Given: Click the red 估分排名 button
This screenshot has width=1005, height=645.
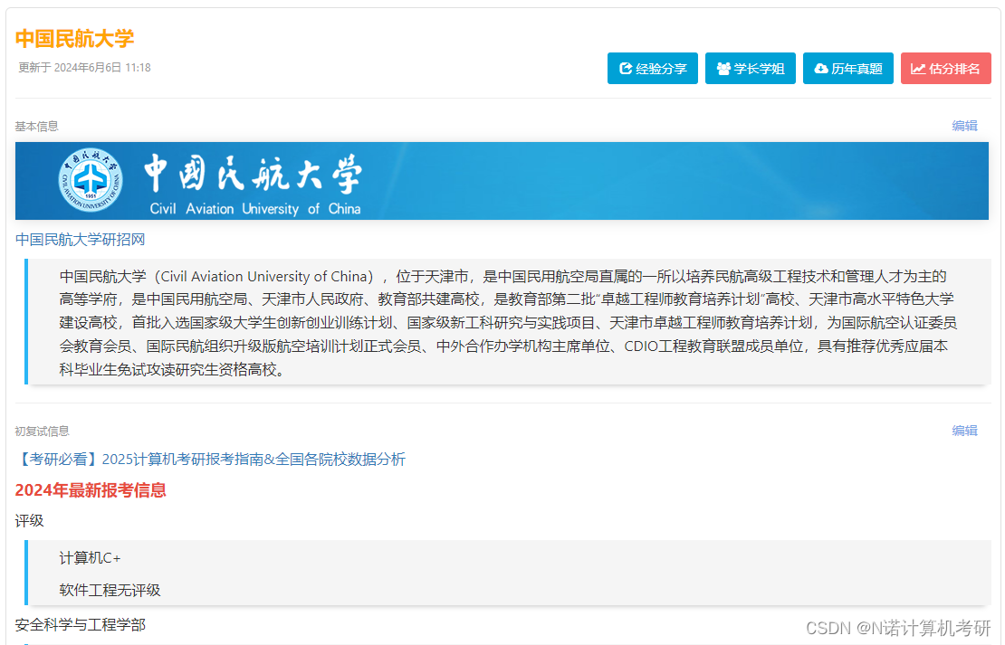Looking at the screenshot, I should click(x=945, y=69).
